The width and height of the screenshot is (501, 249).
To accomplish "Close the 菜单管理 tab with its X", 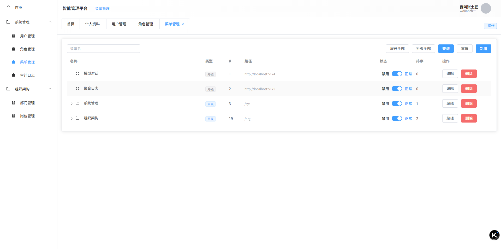I will (183, 24).
